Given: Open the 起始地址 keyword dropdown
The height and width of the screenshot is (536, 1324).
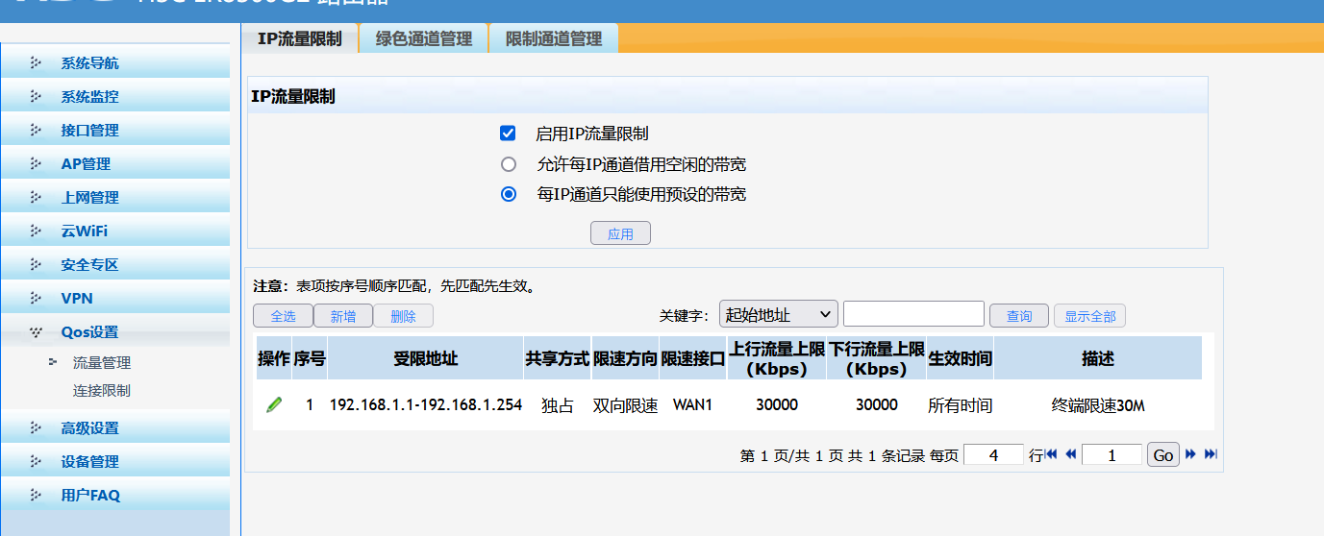Looking at the screenshot, I should (779, 315).
